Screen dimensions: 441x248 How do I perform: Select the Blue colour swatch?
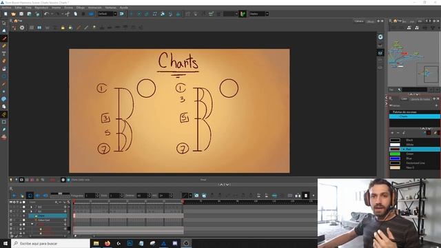(x=395, y=158)
